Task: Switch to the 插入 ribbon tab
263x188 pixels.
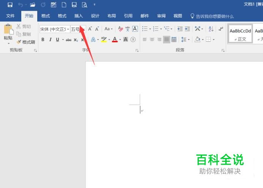Action: 79,16
